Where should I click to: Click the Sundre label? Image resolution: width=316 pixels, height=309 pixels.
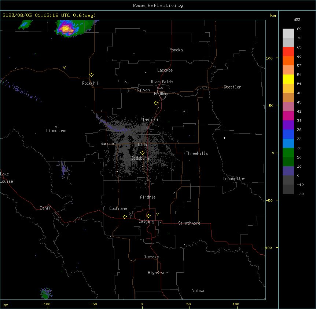tap(107, 143)
